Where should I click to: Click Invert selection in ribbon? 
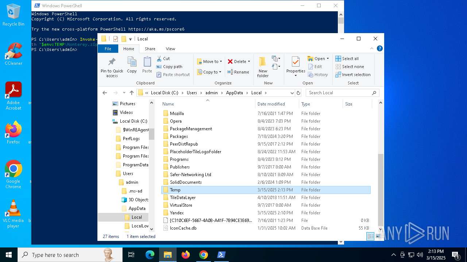pos(353,75)
